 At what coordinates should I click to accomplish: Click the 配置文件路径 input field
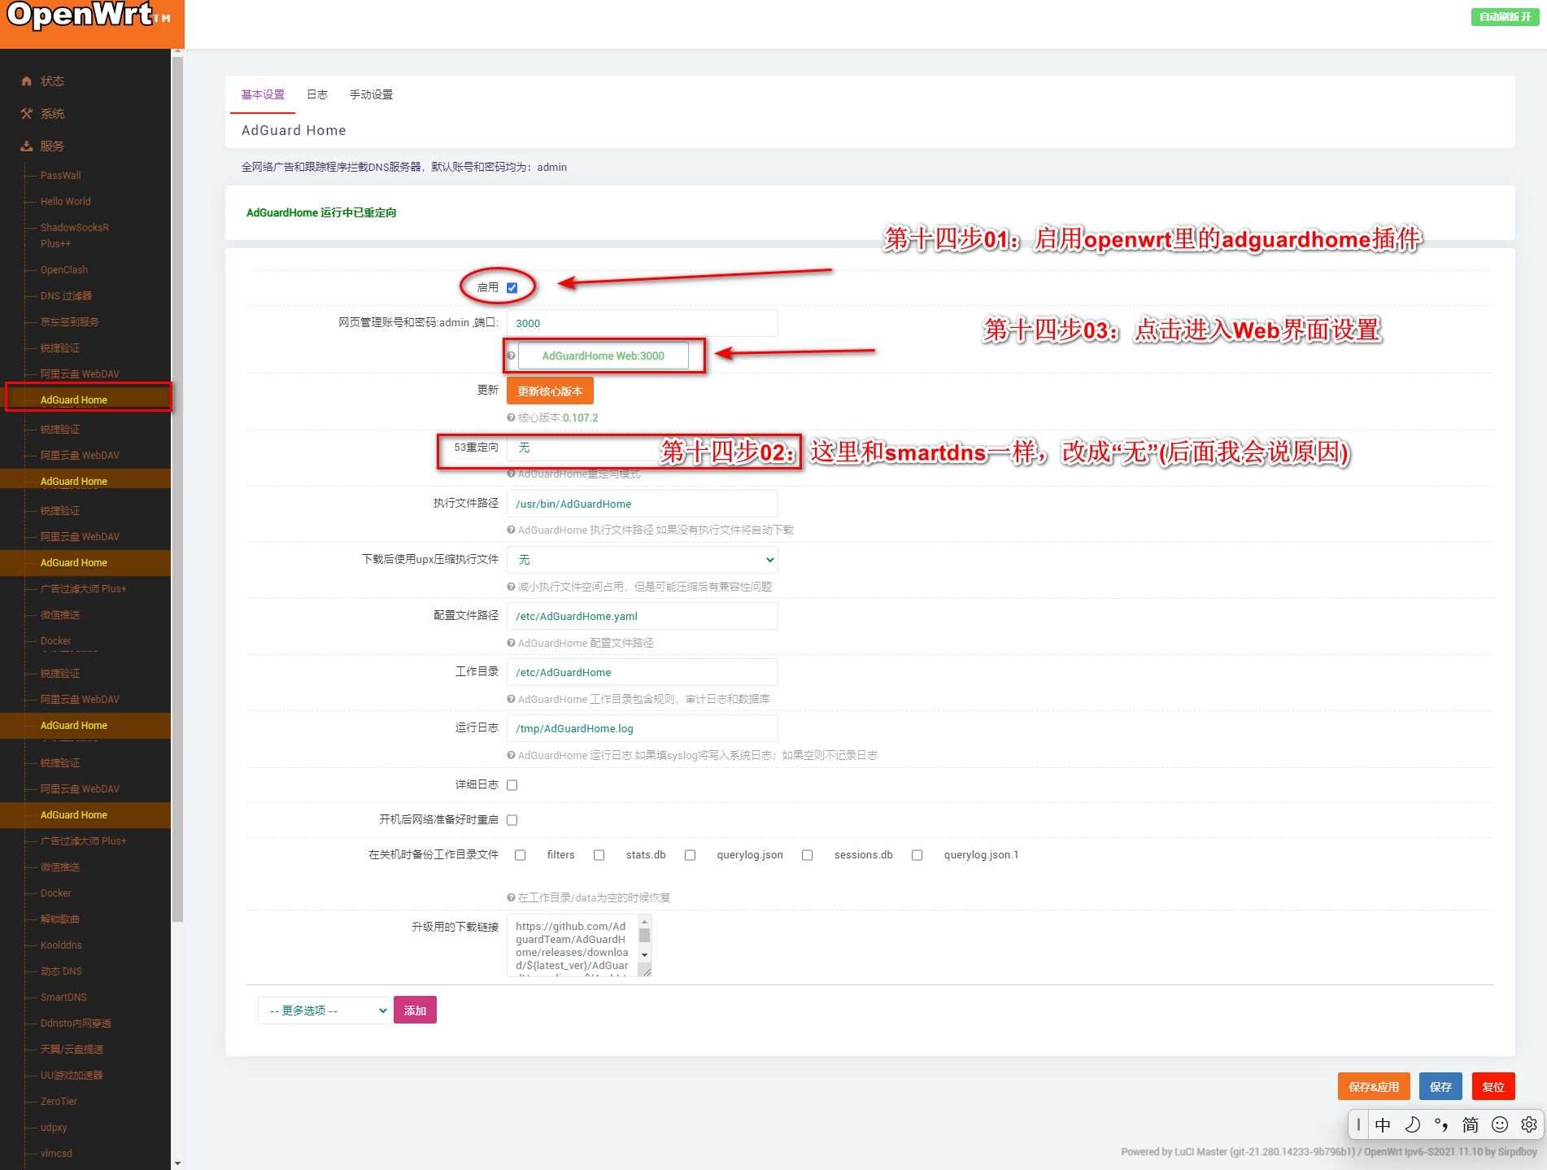point(642,616)
